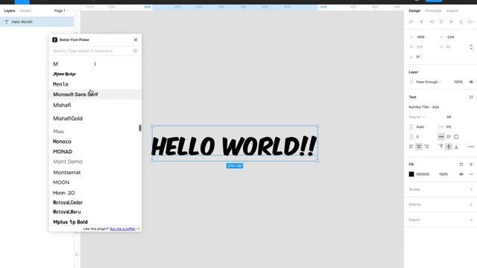Image resolution: width=477 pixels, height=268 pixels.
Task: Align text to bottom
Action: pos(456,147)
